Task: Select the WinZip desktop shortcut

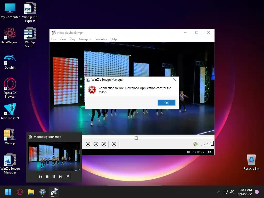Action: point(10,137)
